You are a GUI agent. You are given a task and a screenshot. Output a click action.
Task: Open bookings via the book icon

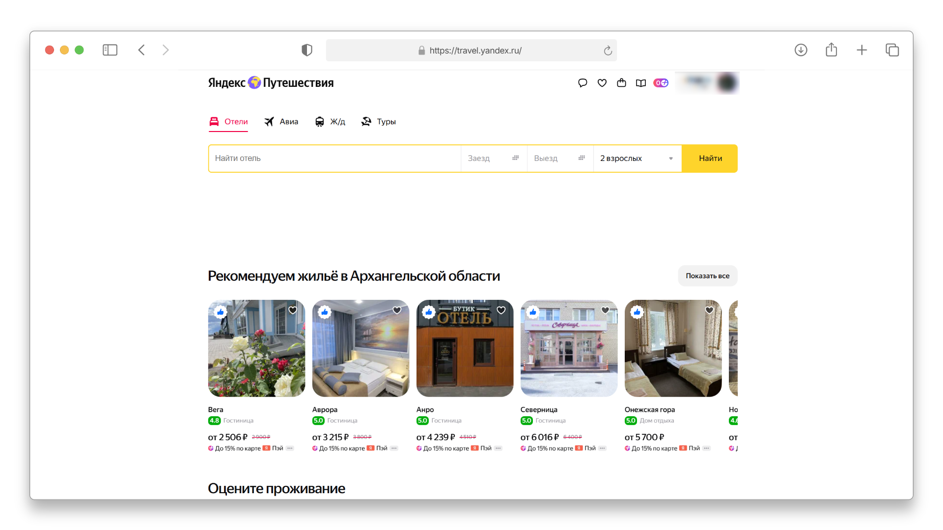click(641, 83)
